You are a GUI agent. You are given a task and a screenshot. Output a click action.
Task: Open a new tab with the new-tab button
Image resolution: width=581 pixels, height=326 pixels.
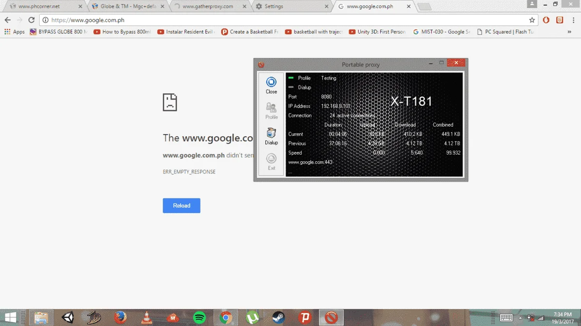point(424,7)
